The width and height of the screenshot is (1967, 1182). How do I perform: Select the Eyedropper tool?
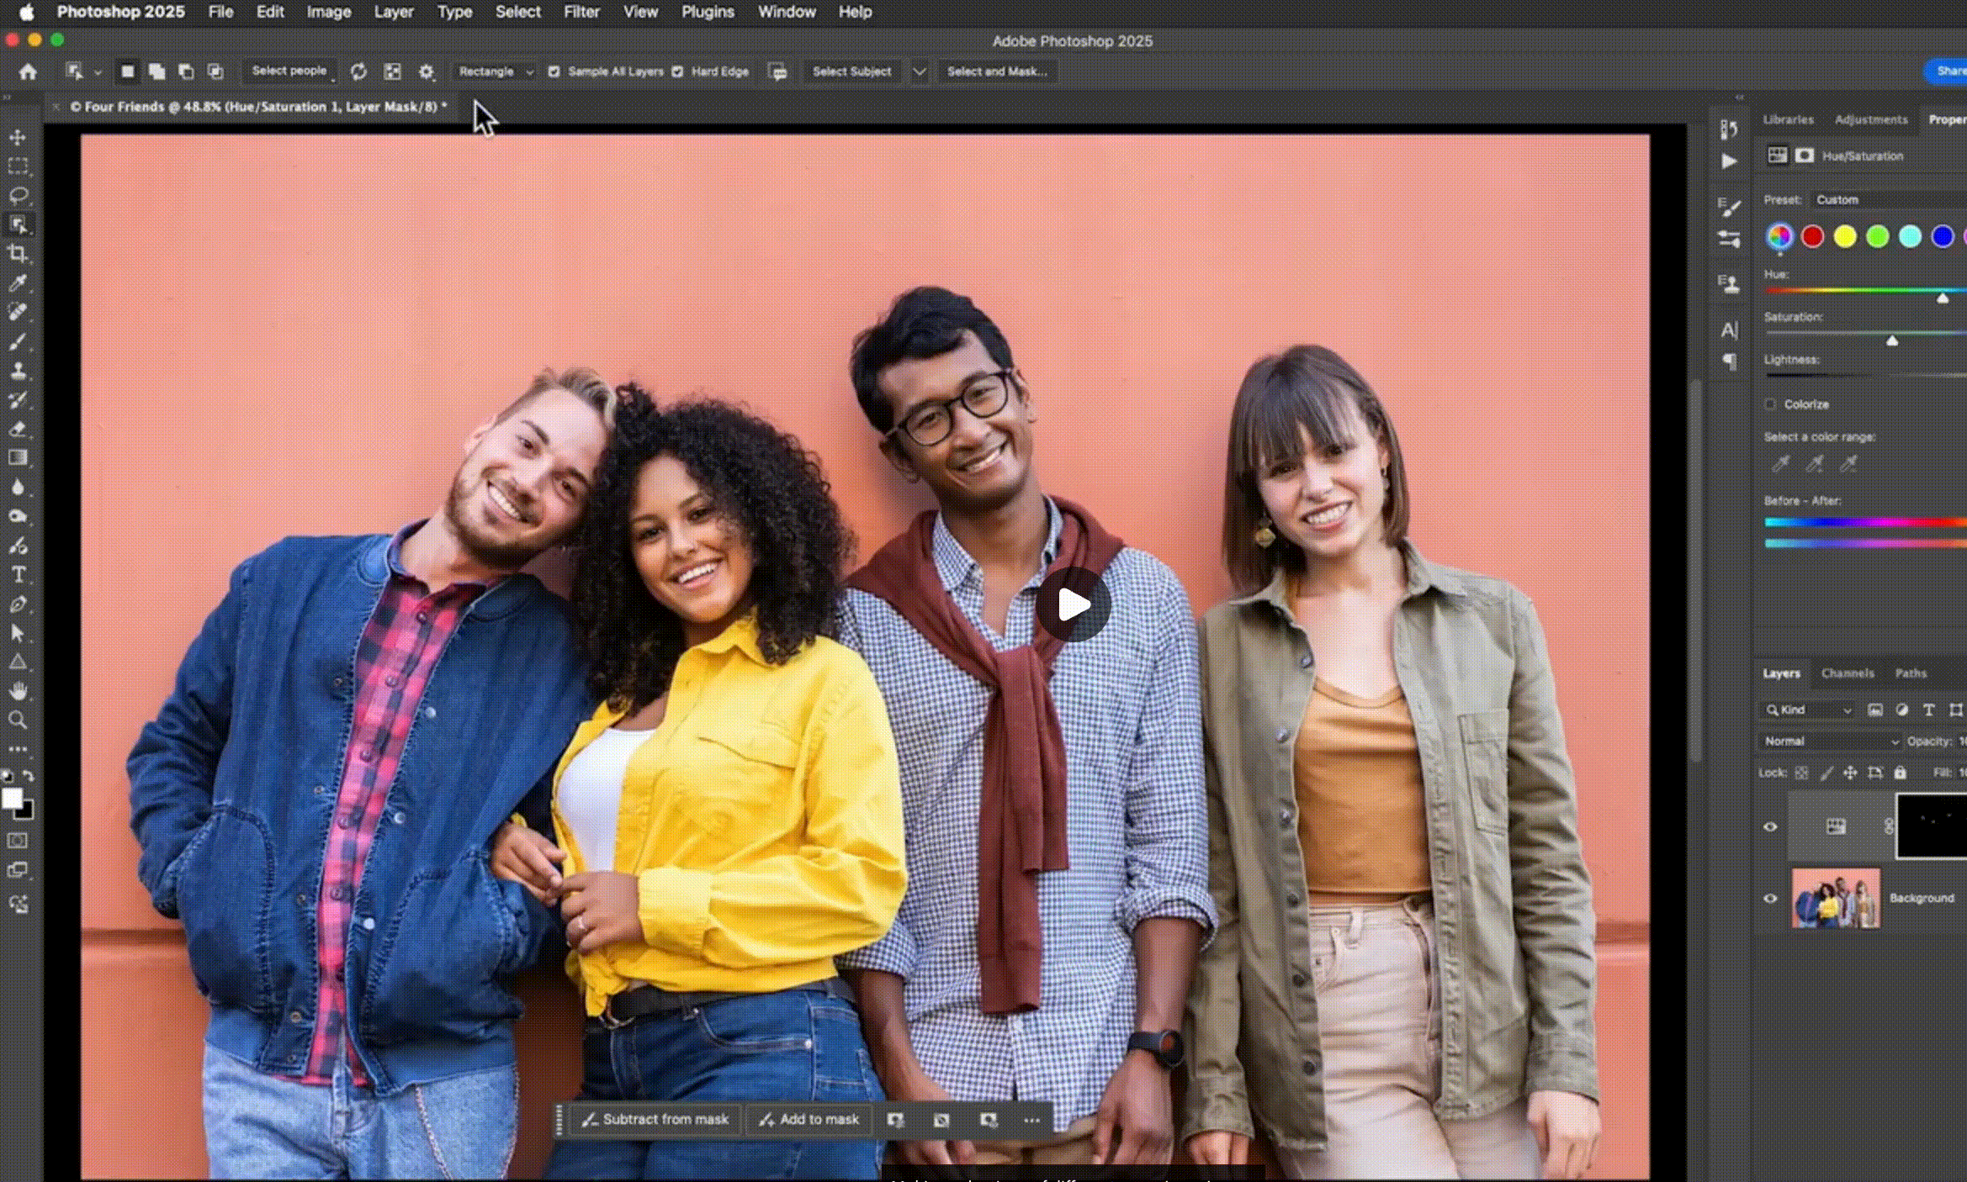tap(18, 283)
